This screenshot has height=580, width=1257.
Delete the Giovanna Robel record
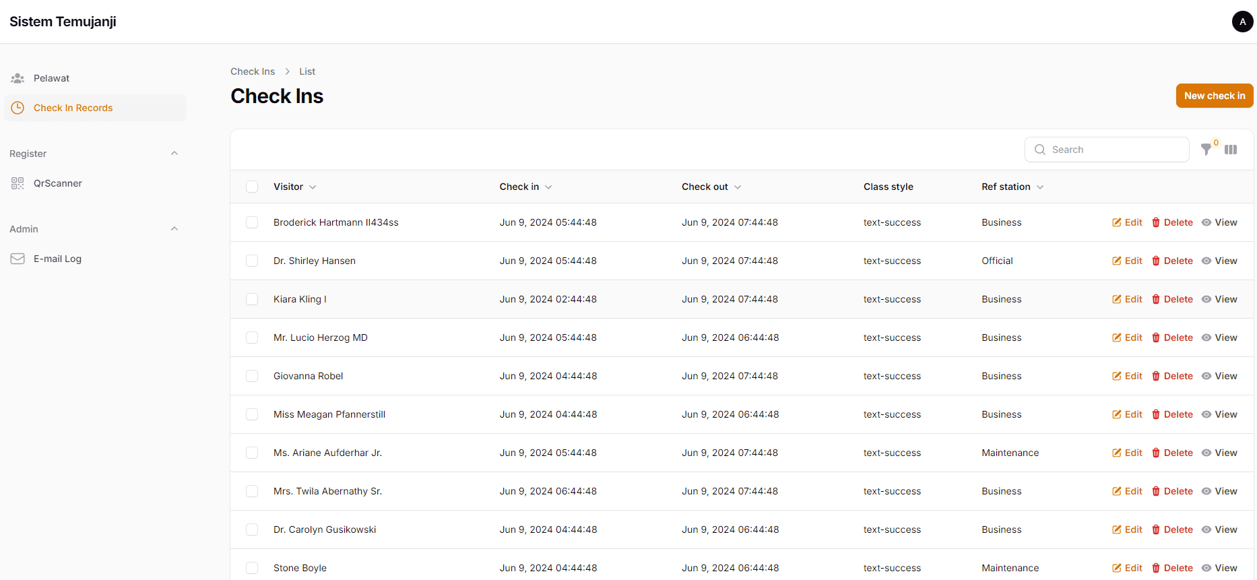(x=1172, y=376)
